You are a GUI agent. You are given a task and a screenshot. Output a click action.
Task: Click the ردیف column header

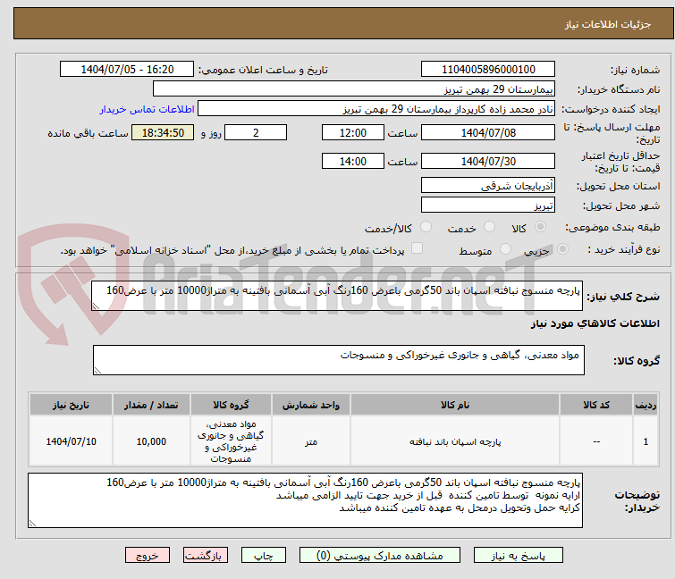point(645,405)
